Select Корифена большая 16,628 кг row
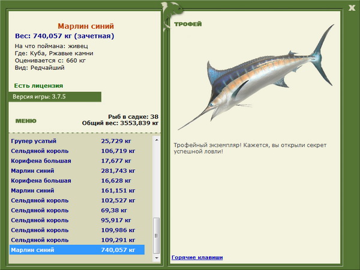Image resolution: width=360 pixels, height=270 pixels. [x=77, y=181]
